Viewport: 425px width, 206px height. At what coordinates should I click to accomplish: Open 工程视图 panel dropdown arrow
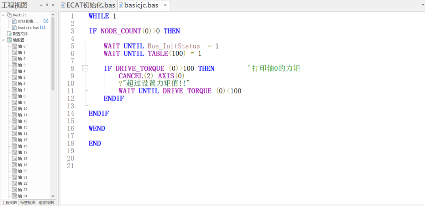point(41,5)
